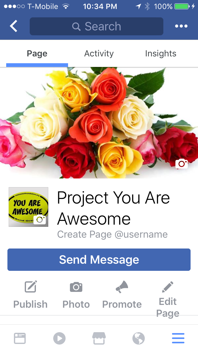Image resolution: width=198 pixels, height=352 pixels.
Task: Tap the Search field
Action: click(x=97, y=26)
